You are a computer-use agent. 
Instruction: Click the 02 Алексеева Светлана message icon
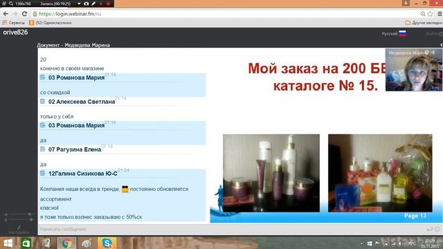point(43,101)
